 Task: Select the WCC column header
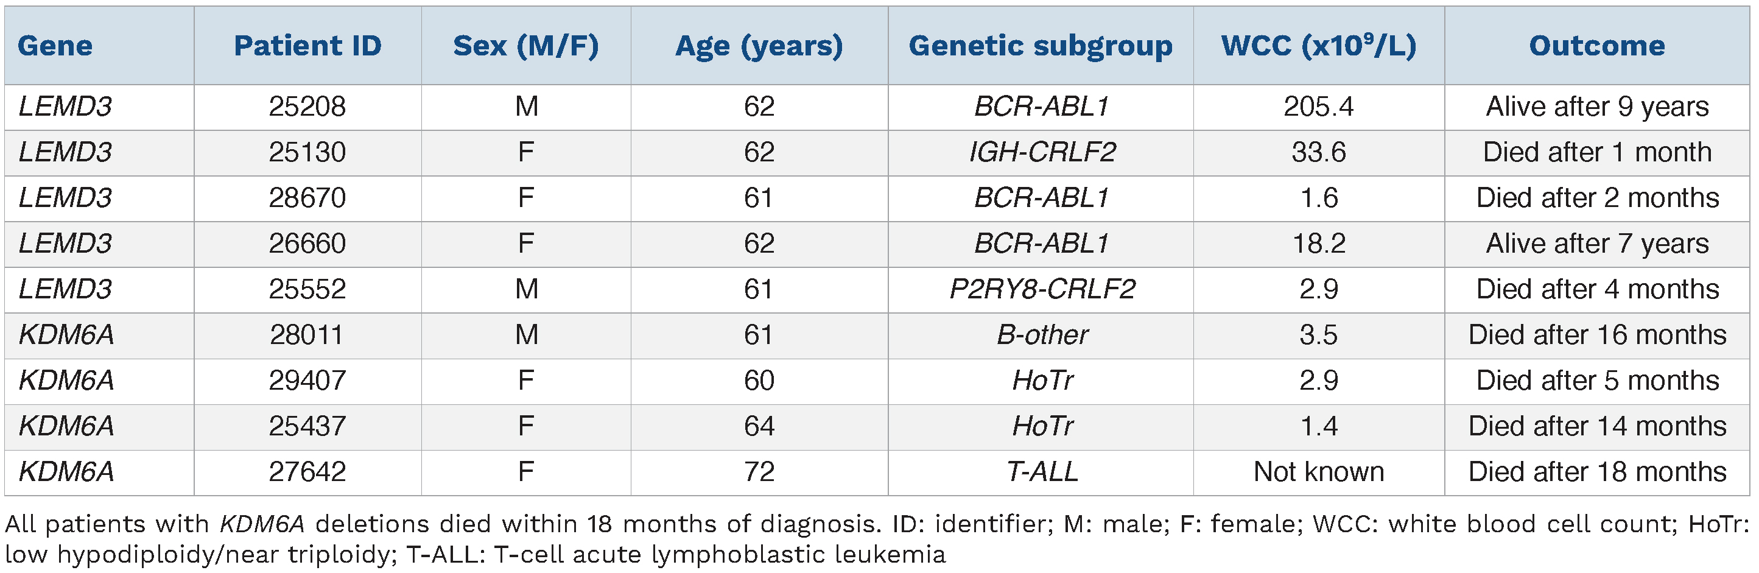click(1318, 46)
